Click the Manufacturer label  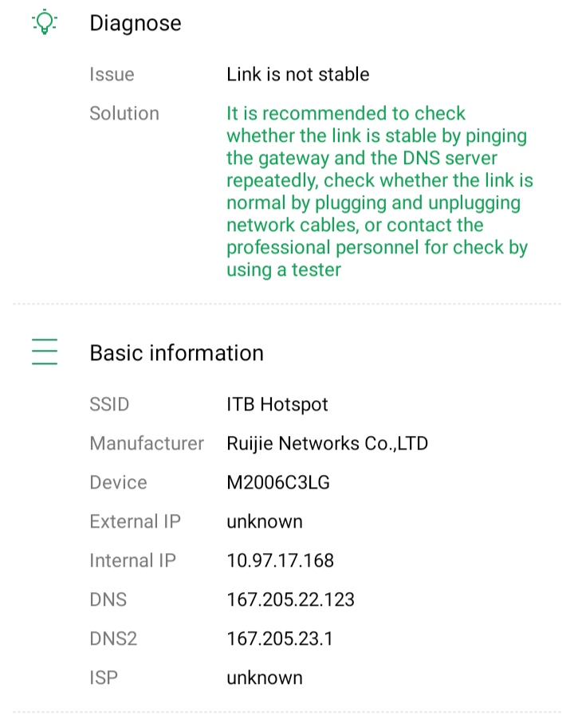pyautogui.click(x=147, y=443)
